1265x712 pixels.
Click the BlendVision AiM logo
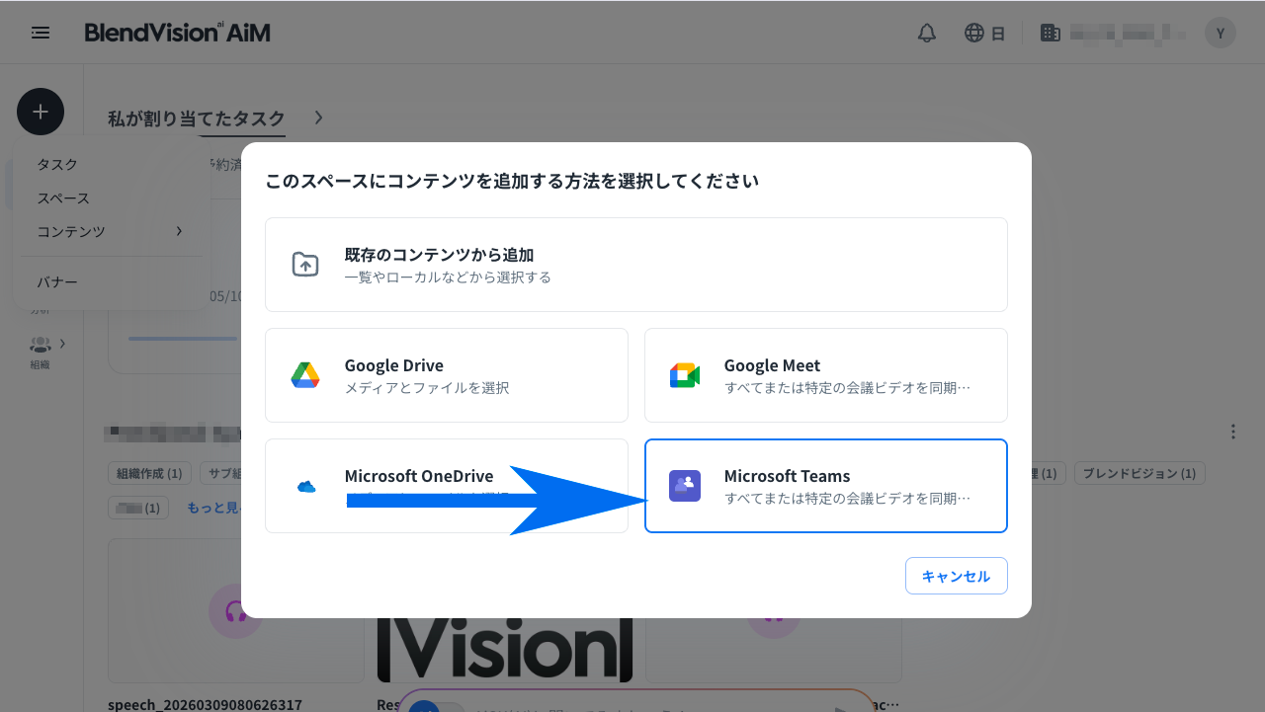[177, 33]
